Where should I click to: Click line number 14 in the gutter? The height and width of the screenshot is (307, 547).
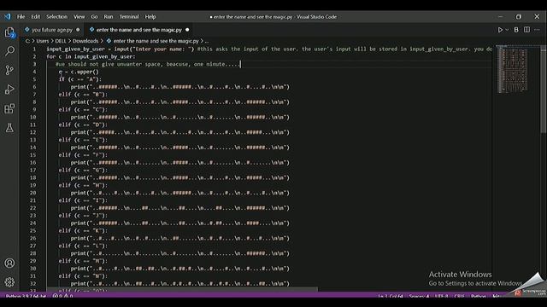[x=32, y=148]
